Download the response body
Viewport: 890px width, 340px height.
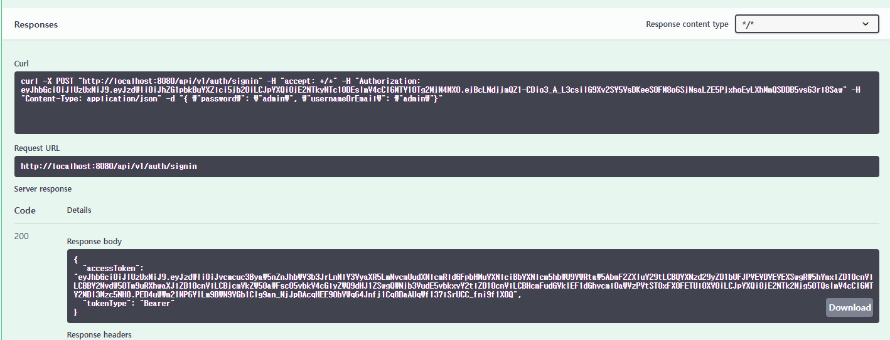850,307
